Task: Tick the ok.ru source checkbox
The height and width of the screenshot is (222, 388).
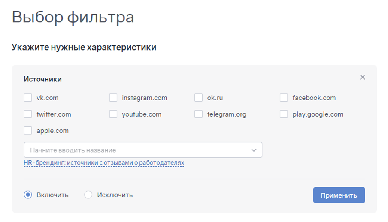Action: pyautogui.click(x=198, y=98)
